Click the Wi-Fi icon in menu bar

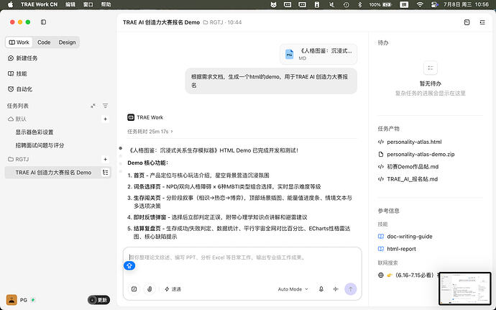click(x=420, y=4)
